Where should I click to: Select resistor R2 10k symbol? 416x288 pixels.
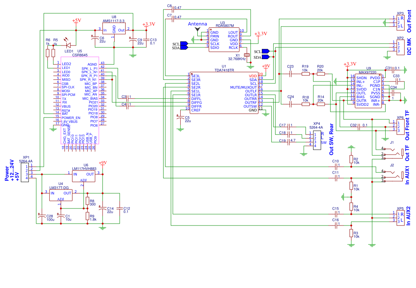[351, 159]
